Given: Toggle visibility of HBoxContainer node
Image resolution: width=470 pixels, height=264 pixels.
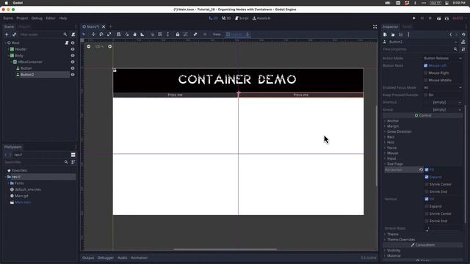Looking at the screenshot, I should point(73,62).
